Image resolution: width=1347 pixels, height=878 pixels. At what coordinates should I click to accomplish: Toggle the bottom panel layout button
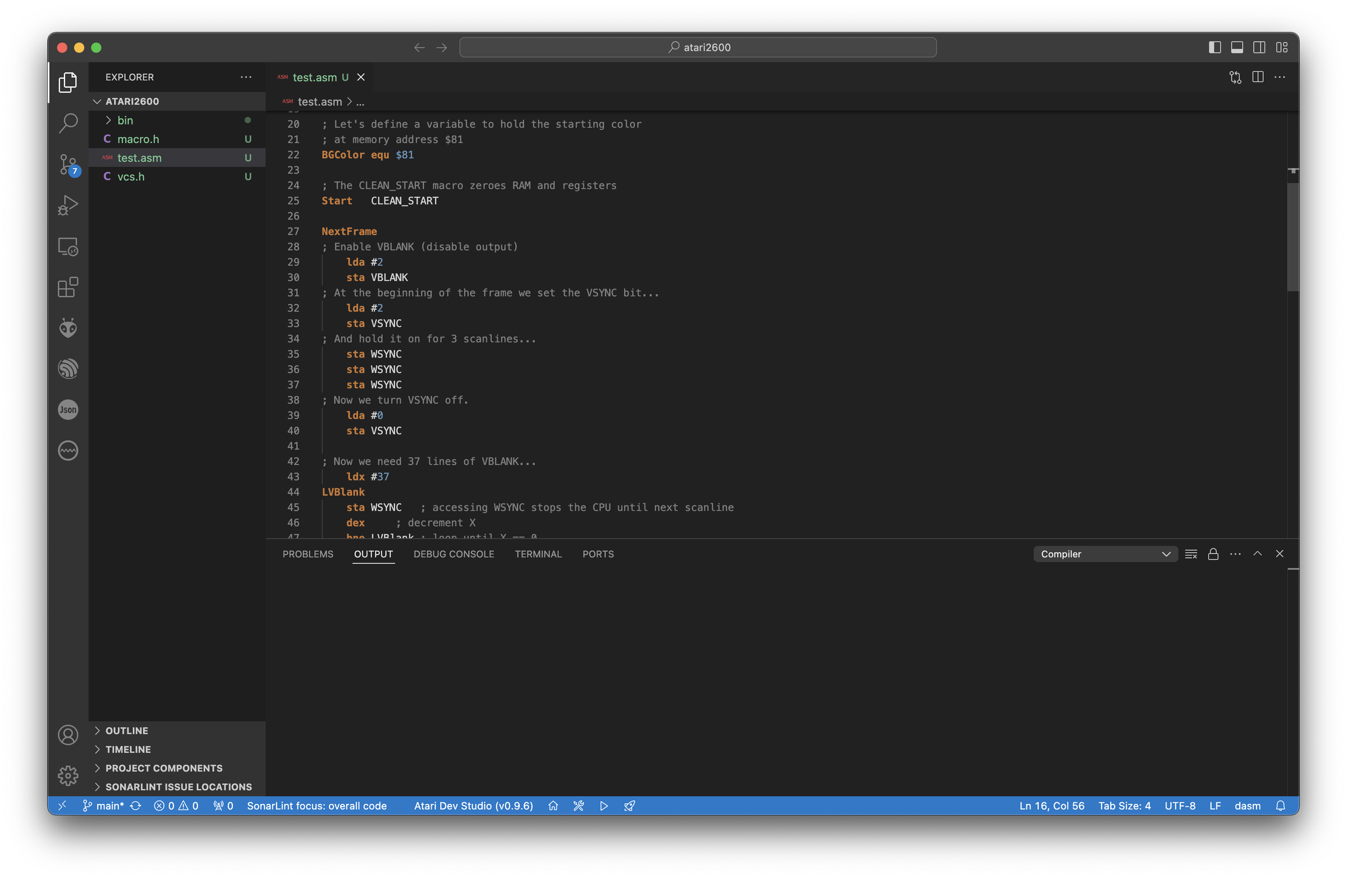(1236, 48)
